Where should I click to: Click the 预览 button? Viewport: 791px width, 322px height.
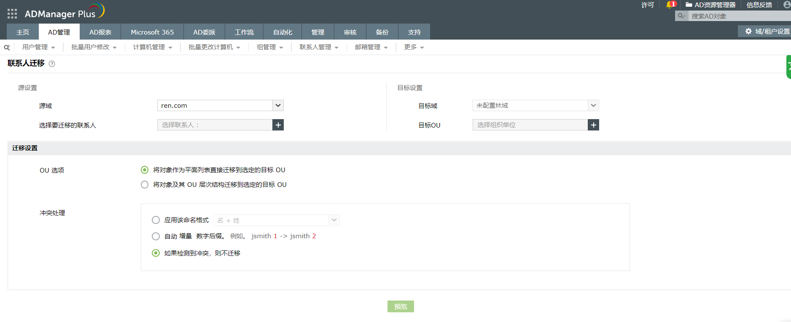(401, 306)
